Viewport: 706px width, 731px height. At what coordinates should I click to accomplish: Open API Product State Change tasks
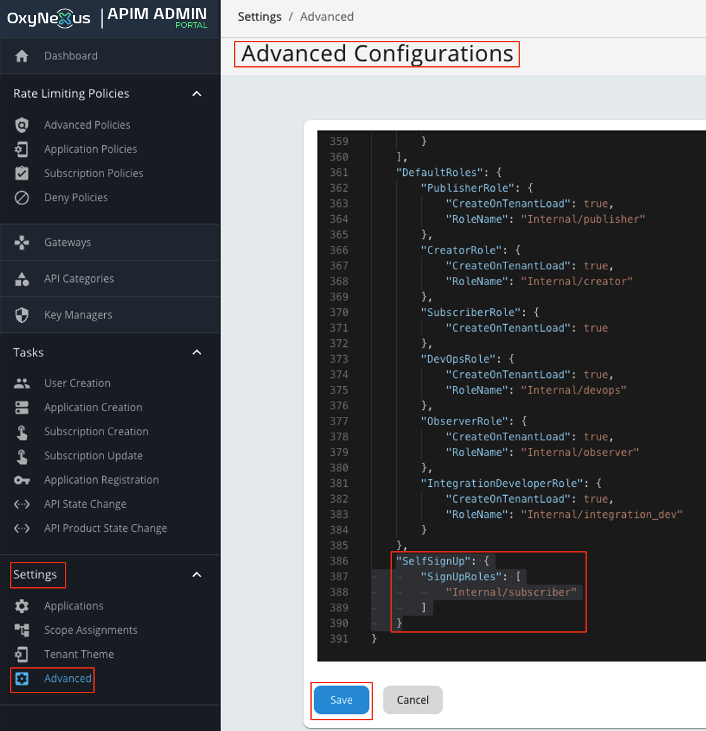click(105, 529)
